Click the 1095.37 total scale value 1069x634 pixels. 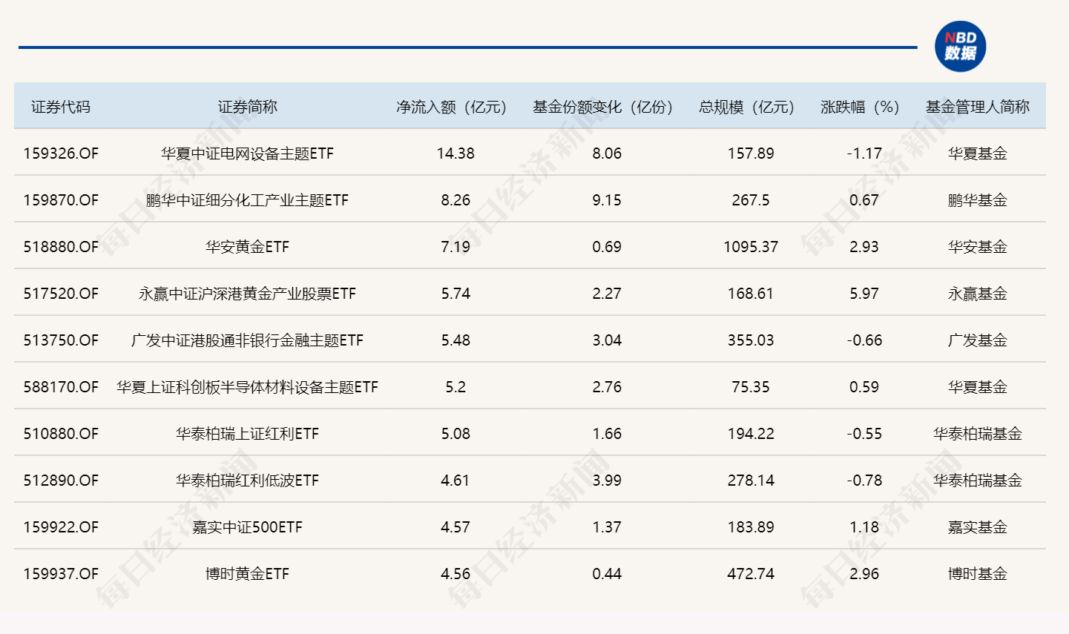(x=751, y=247)
